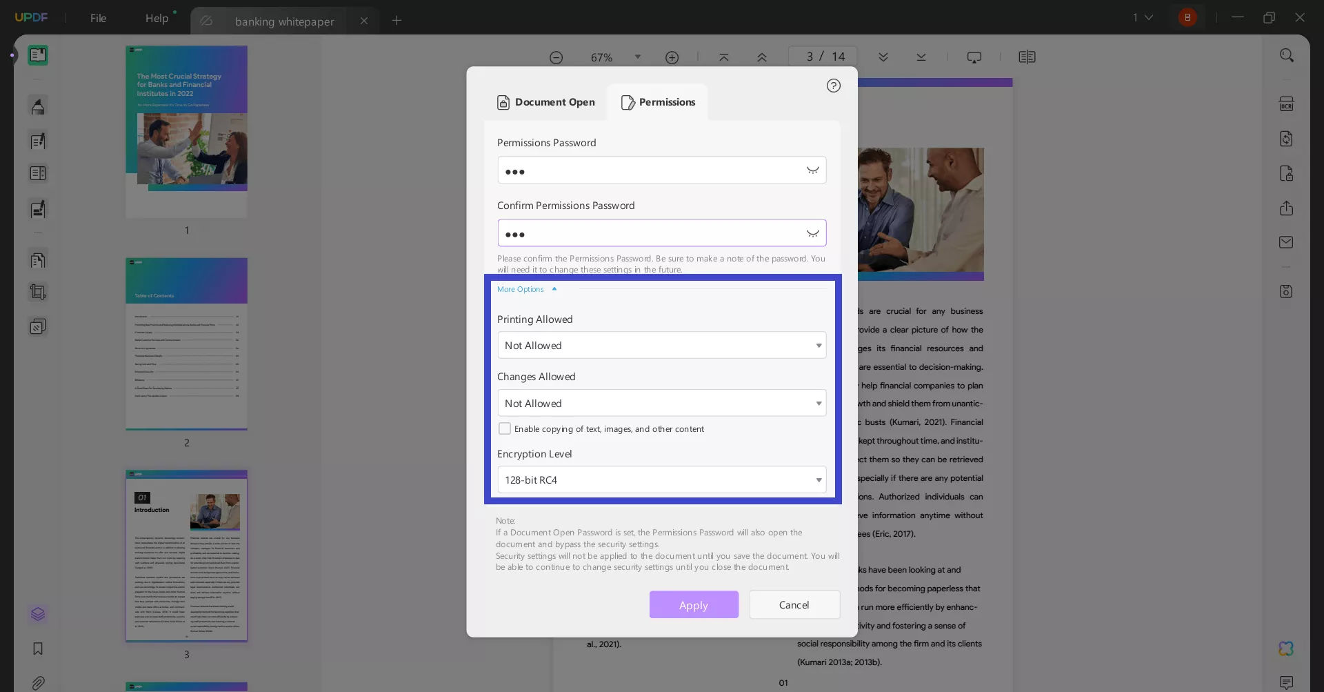Open the Changes Allowed dropdown

[661, 403]
